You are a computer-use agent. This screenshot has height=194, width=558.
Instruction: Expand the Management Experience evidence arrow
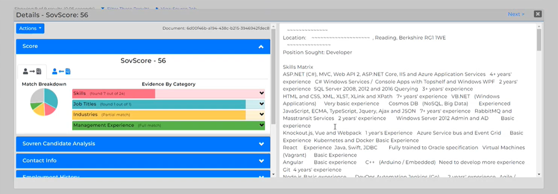click(x=261, y=125)
